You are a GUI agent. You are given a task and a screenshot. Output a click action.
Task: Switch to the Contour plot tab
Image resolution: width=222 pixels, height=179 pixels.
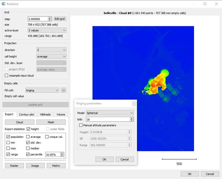point(27,115)
